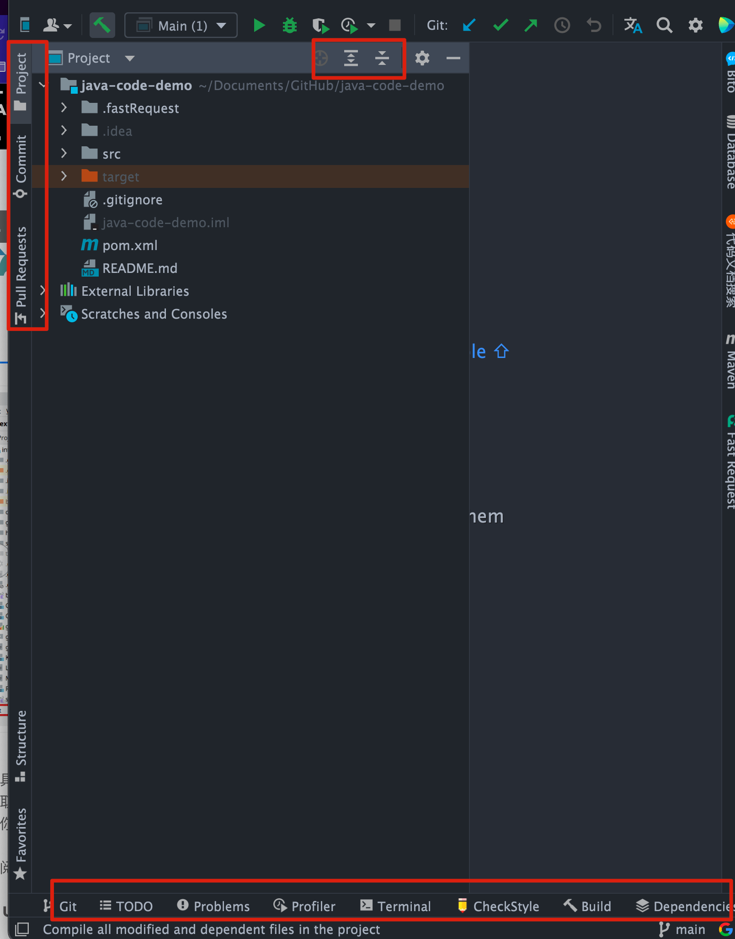The image size is (735, 939).
Task: Expand the target folder
Action: point(64,176)
